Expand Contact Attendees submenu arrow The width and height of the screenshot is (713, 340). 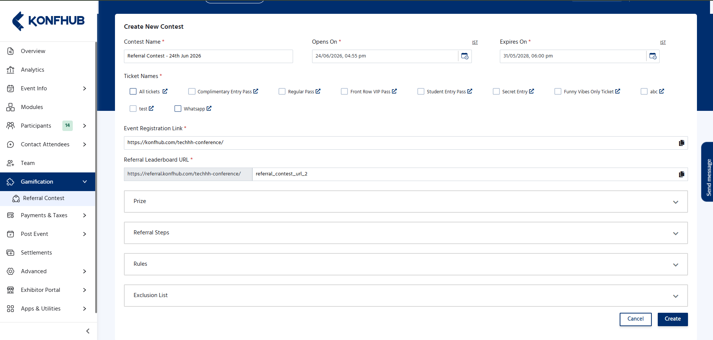coord(85,144)
